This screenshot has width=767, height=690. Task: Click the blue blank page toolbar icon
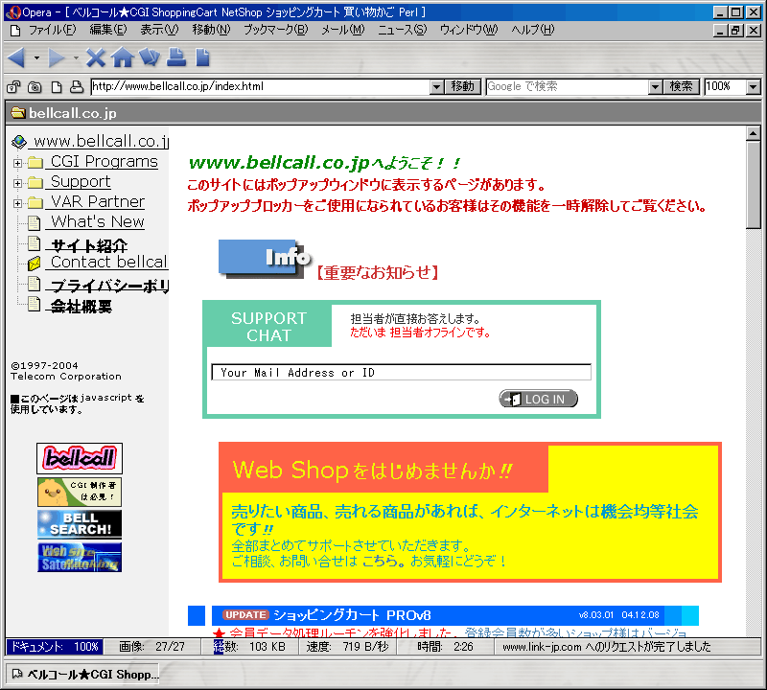[x=202, y=57]
